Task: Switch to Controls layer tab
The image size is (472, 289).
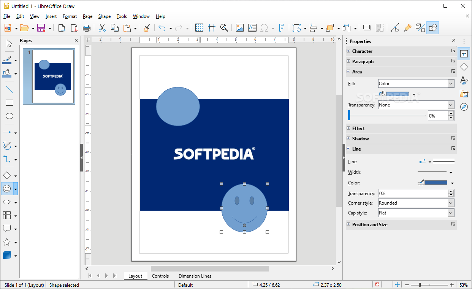Action: pos(160,276)
